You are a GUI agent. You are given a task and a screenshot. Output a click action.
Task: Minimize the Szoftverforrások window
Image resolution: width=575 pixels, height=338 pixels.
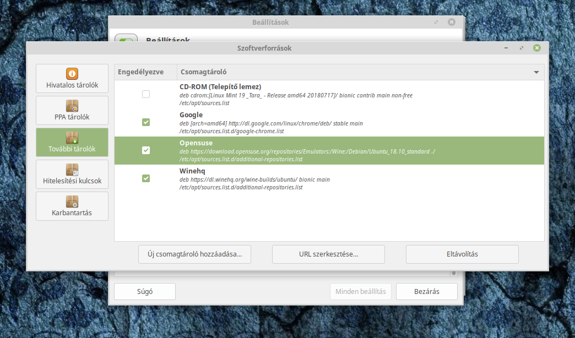click(x=506, y=48)
